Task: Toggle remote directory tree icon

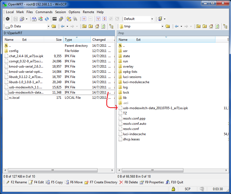Action: pyautogui.click(x=226, y=26)
